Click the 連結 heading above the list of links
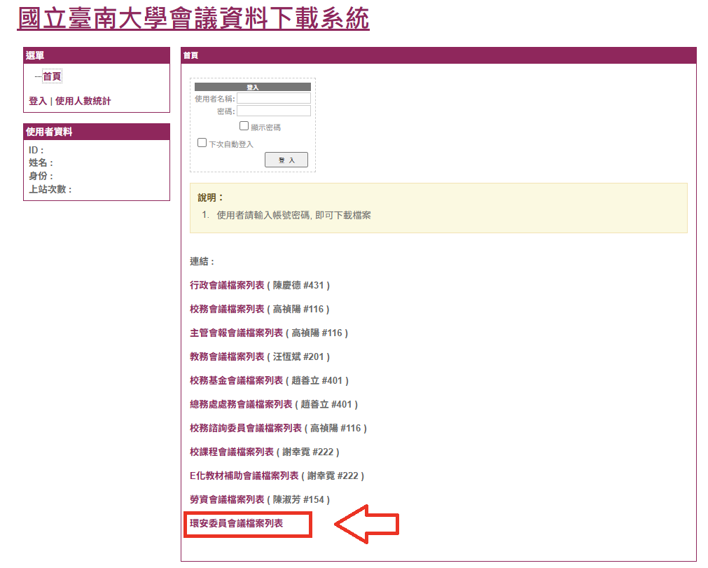Image resolution: width=708 pixels, height=568 pixels. 202,261
